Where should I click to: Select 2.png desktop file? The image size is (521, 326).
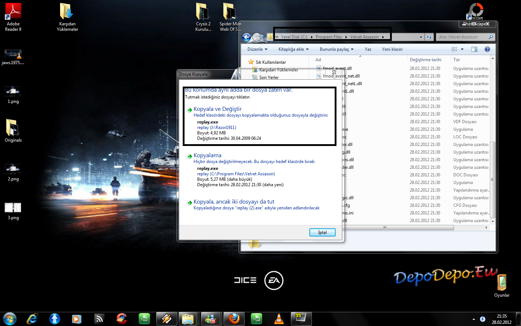[13, 172]
